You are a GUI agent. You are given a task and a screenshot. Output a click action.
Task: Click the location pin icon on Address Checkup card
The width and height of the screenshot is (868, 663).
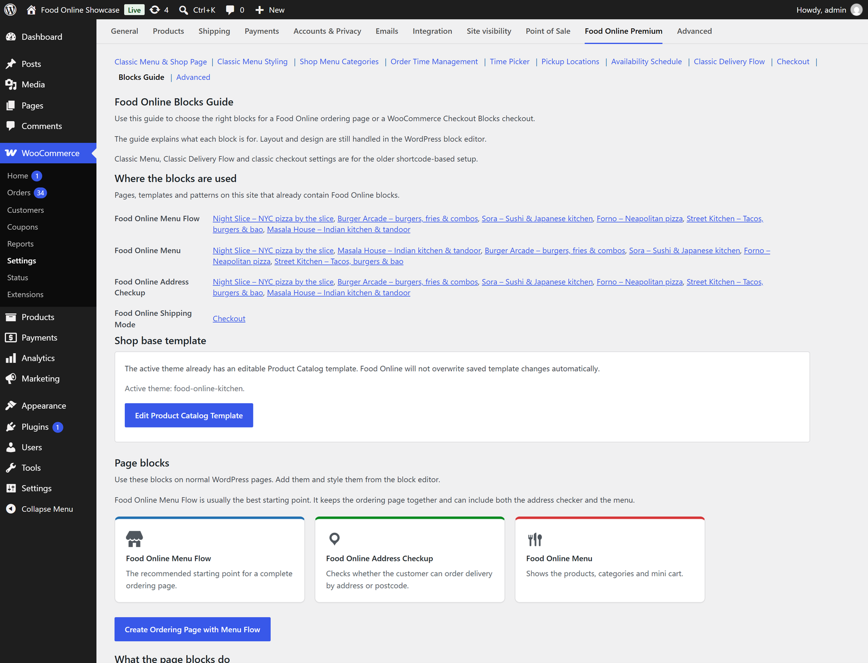pos(335,539)
